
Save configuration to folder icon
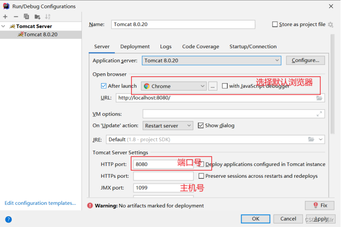(37, 17)
